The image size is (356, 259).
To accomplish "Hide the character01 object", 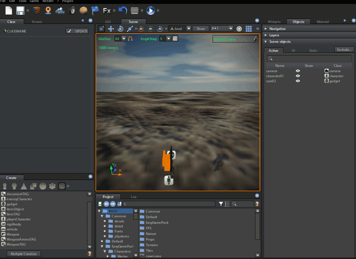I will click(298, 76).
